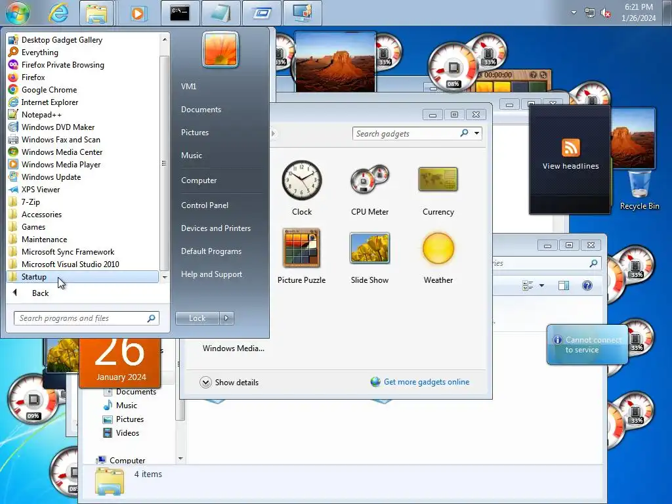Open Documents from Start menu right pane
This screenshot has width=672, height=504.
[x=201, y=110]
